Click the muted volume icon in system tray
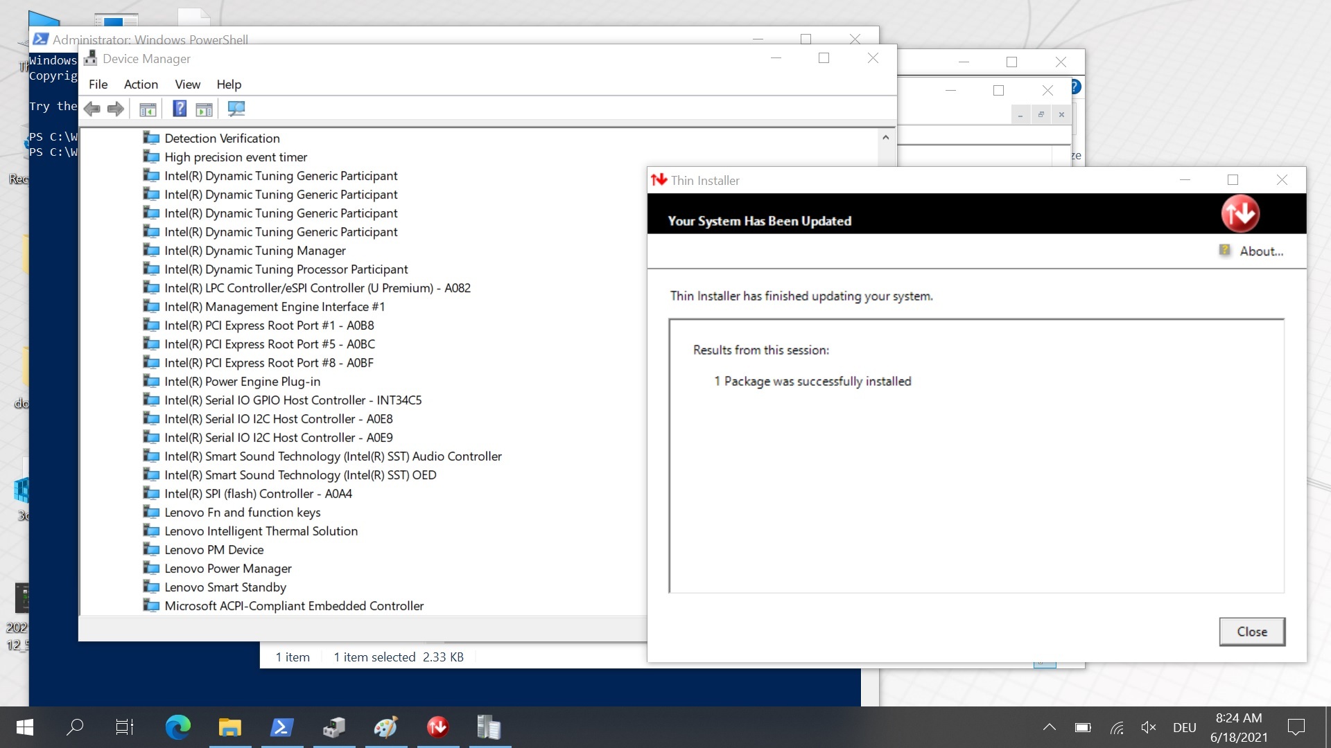The width and height of the screenshot is (1331, 748). click(x=1148, y=727)
